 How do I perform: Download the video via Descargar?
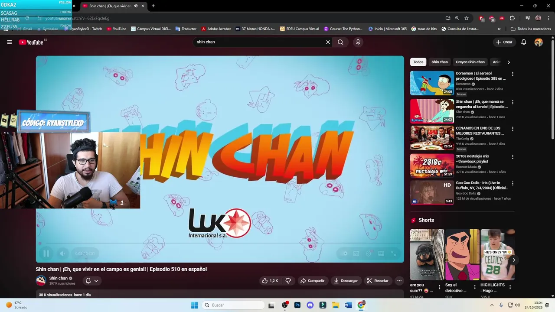point(346,281)
